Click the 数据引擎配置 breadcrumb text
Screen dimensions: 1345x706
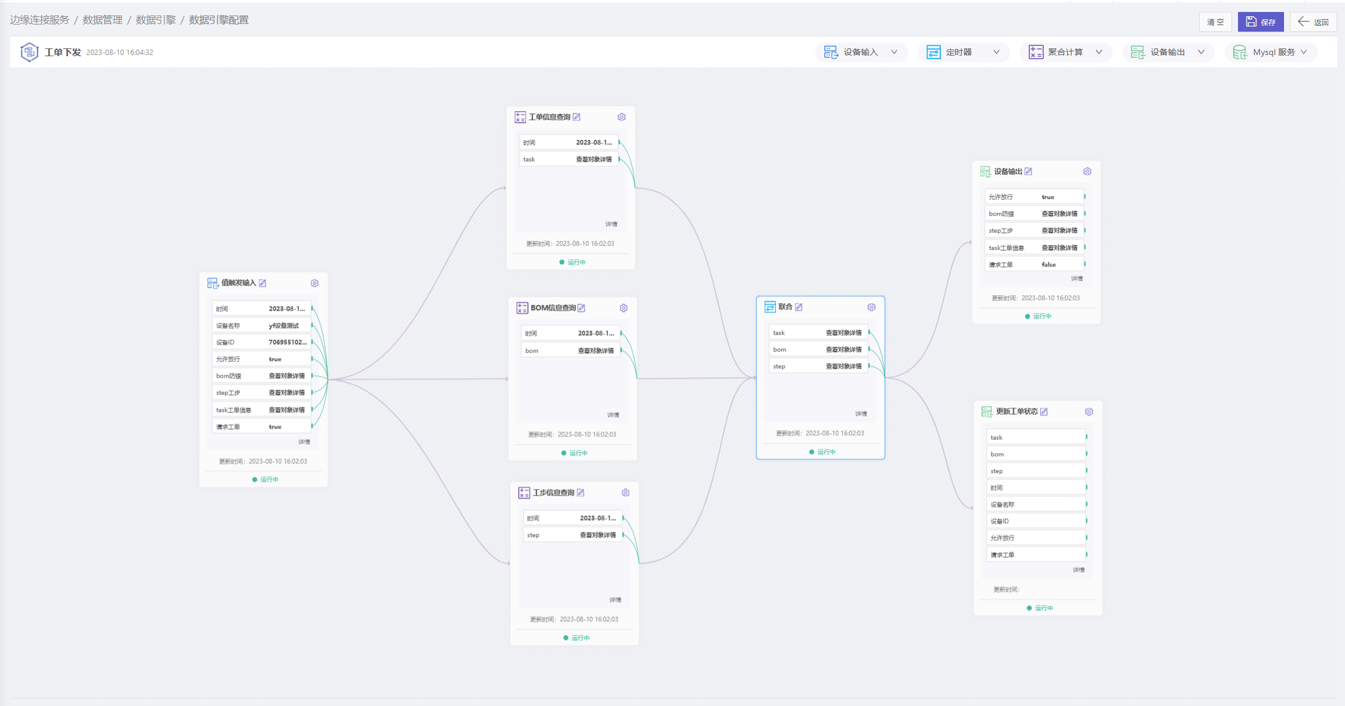(x=219, y=20)
